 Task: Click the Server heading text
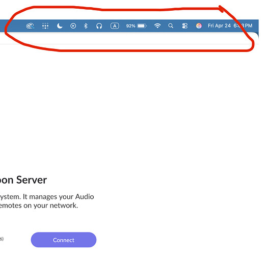[x=32, y=180]
